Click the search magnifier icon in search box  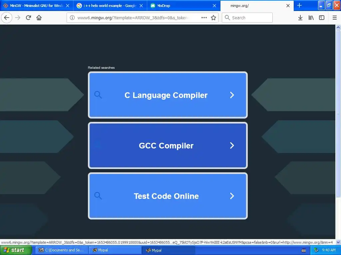(227, 18)
